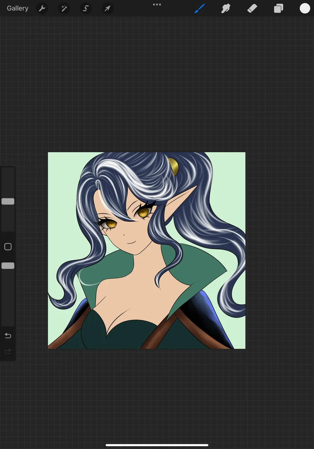Tap the elf character artwork canvas

click(146, 250)
